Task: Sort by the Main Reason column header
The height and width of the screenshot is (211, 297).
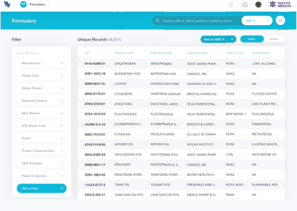Action: (x=261, y=53)
